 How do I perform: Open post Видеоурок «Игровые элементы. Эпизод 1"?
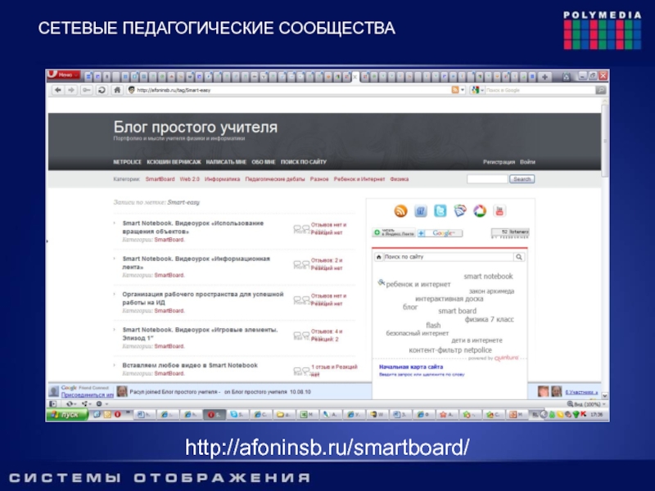point(200,334)
